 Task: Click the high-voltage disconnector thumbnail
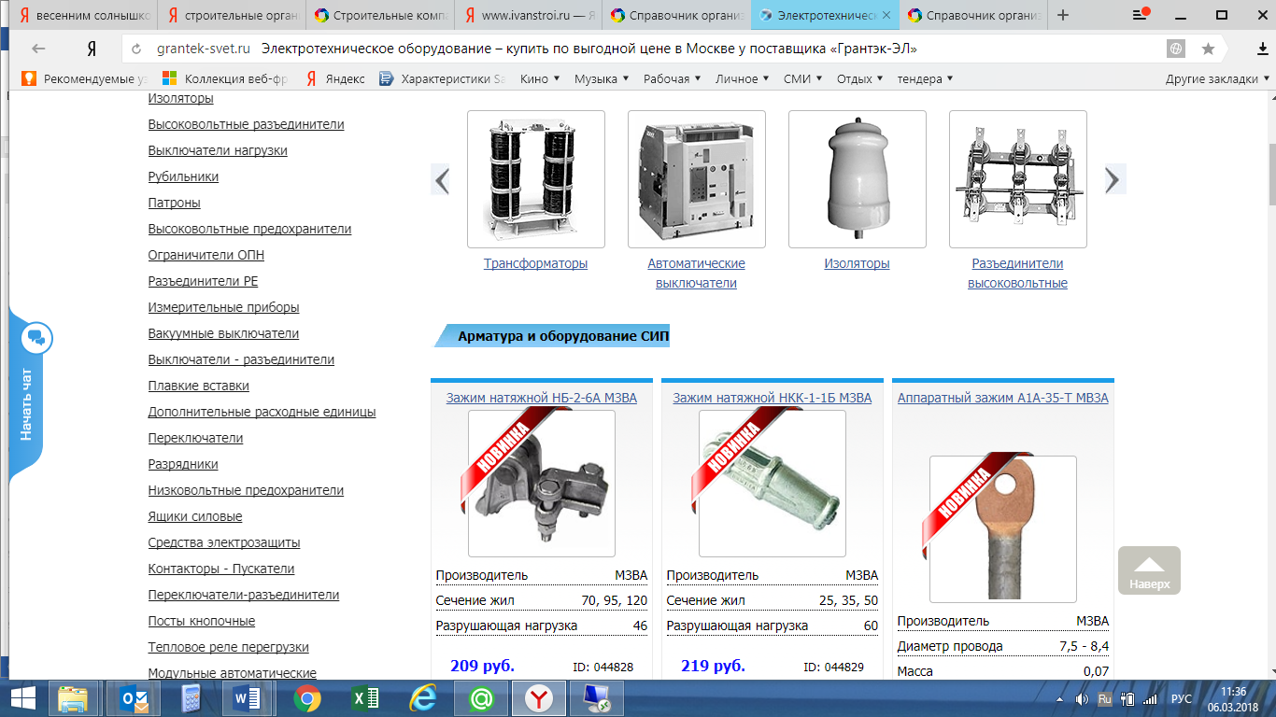(1017, 179)
